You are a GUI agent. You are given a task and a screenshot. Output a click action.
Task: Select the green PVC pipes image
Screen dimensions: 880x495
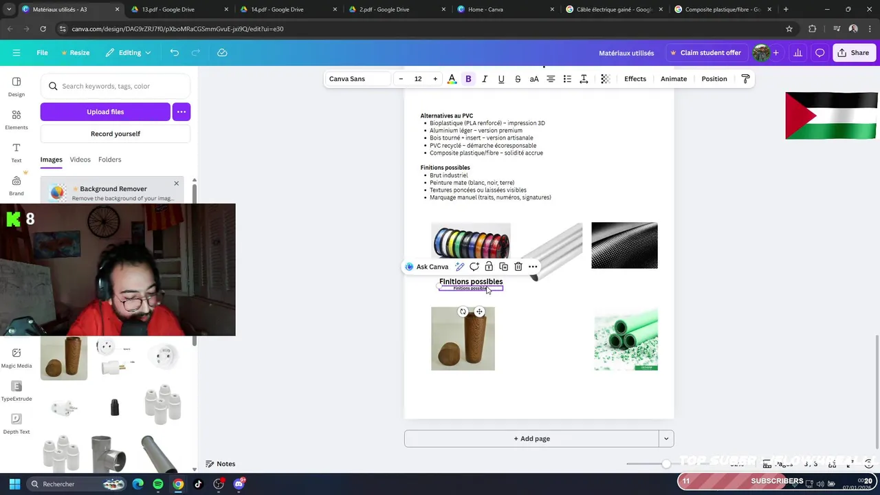point(626,340)
